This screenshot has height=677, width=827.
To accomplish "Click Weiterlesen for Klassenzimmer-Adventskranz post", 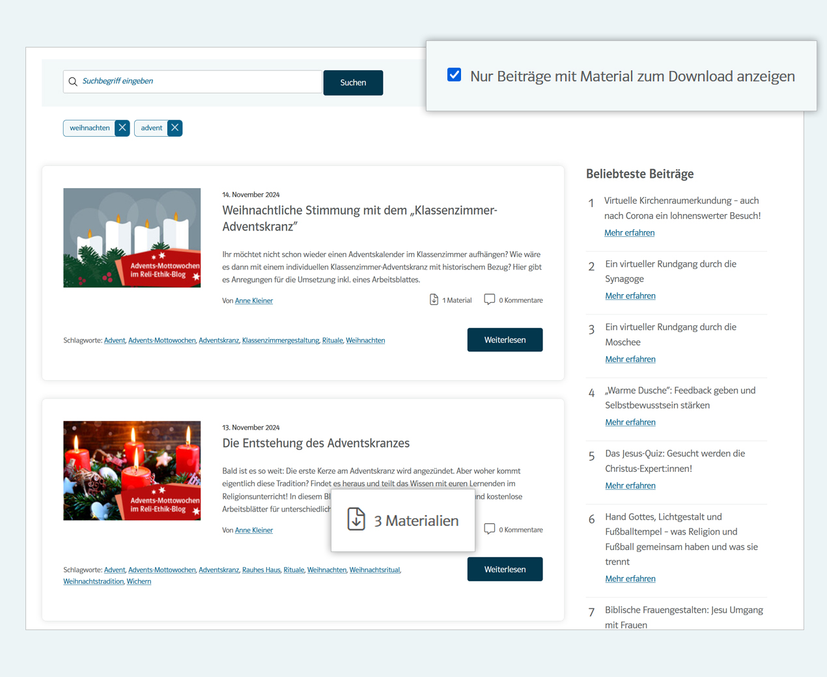I will (x=505, y=340).
